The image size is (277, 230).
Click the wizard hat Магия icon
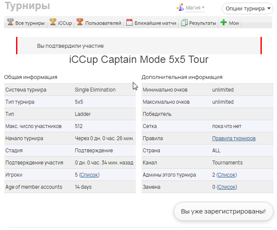pyautogui.click(x=180, y=7)
